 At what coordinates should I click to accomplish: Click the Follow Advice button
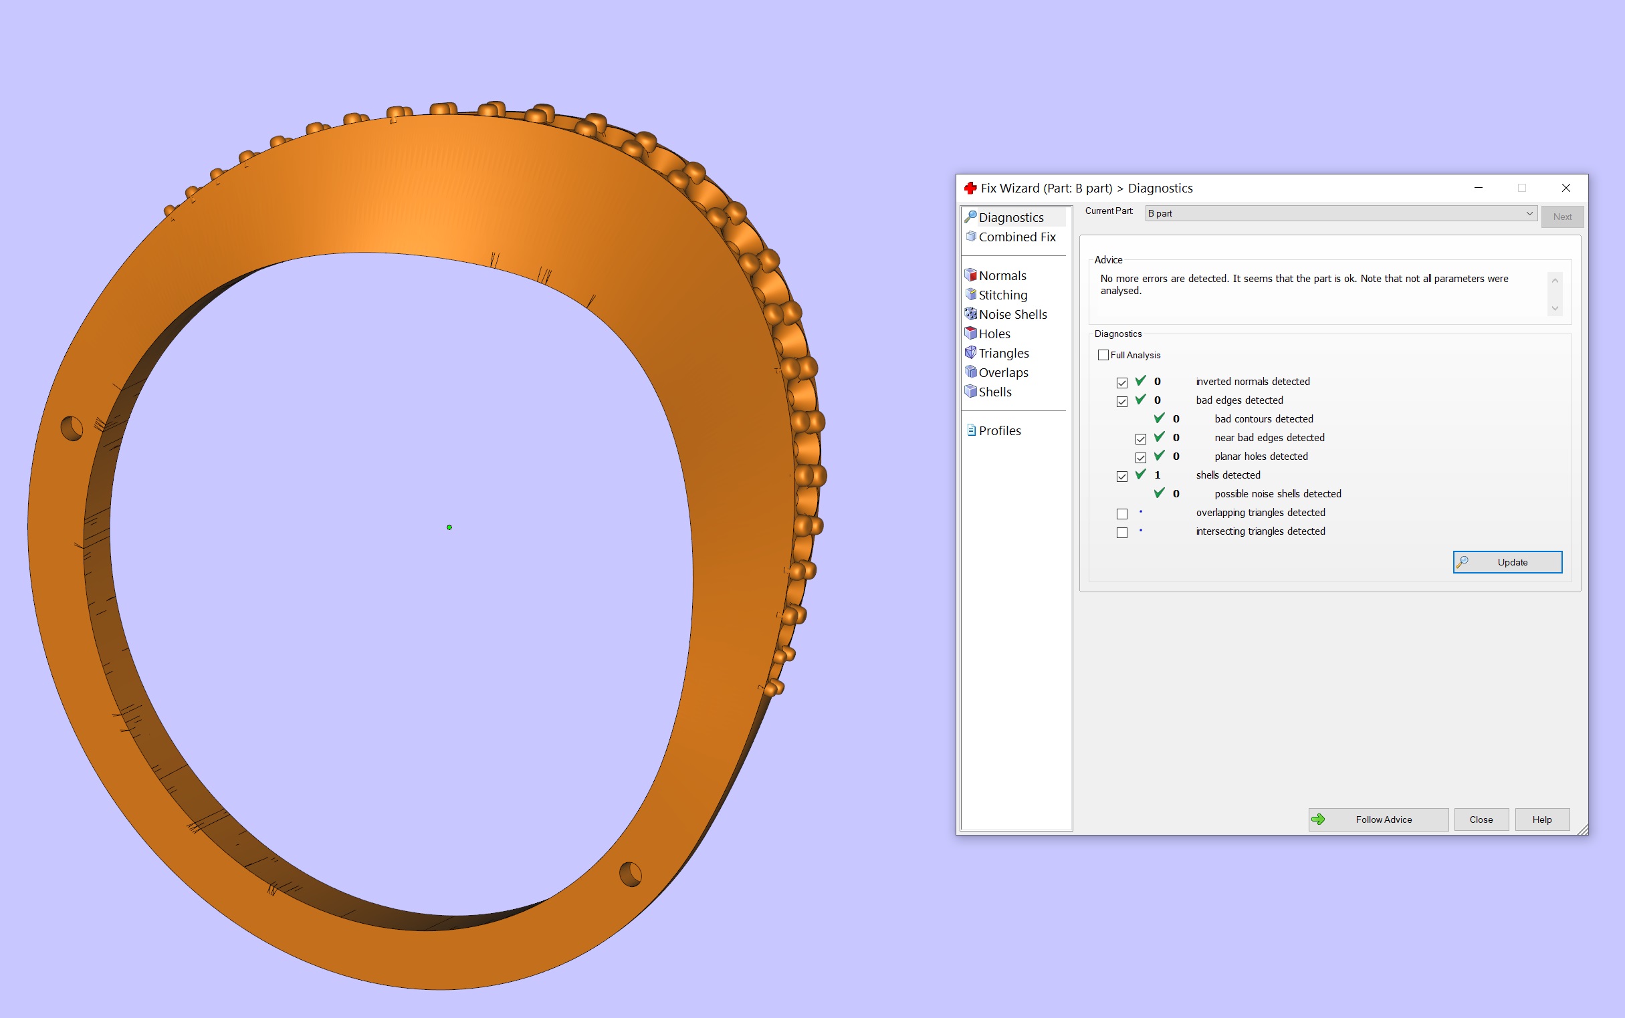[1378, 819]
